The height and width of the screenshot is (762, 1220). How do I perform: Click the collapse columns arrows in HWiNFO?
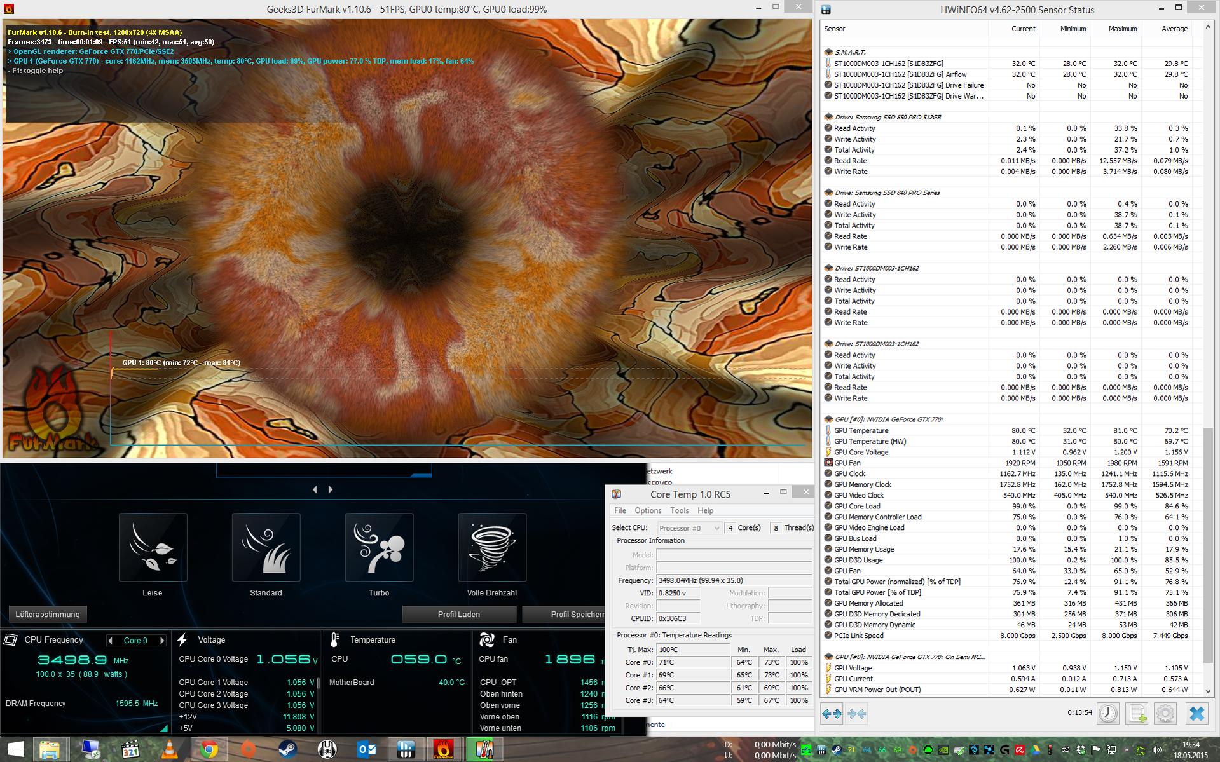(x=856, y=714)
